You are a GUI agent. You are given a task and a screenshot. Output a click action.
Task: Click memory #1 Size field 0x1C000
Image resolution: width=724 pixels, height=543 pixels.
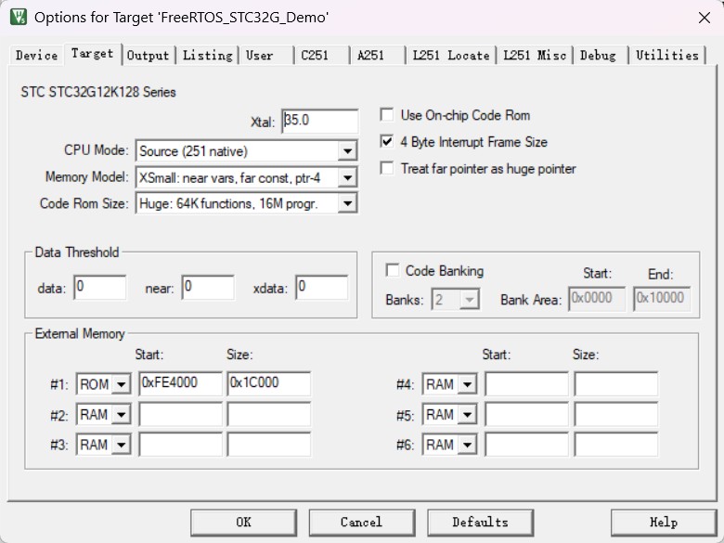269,383
